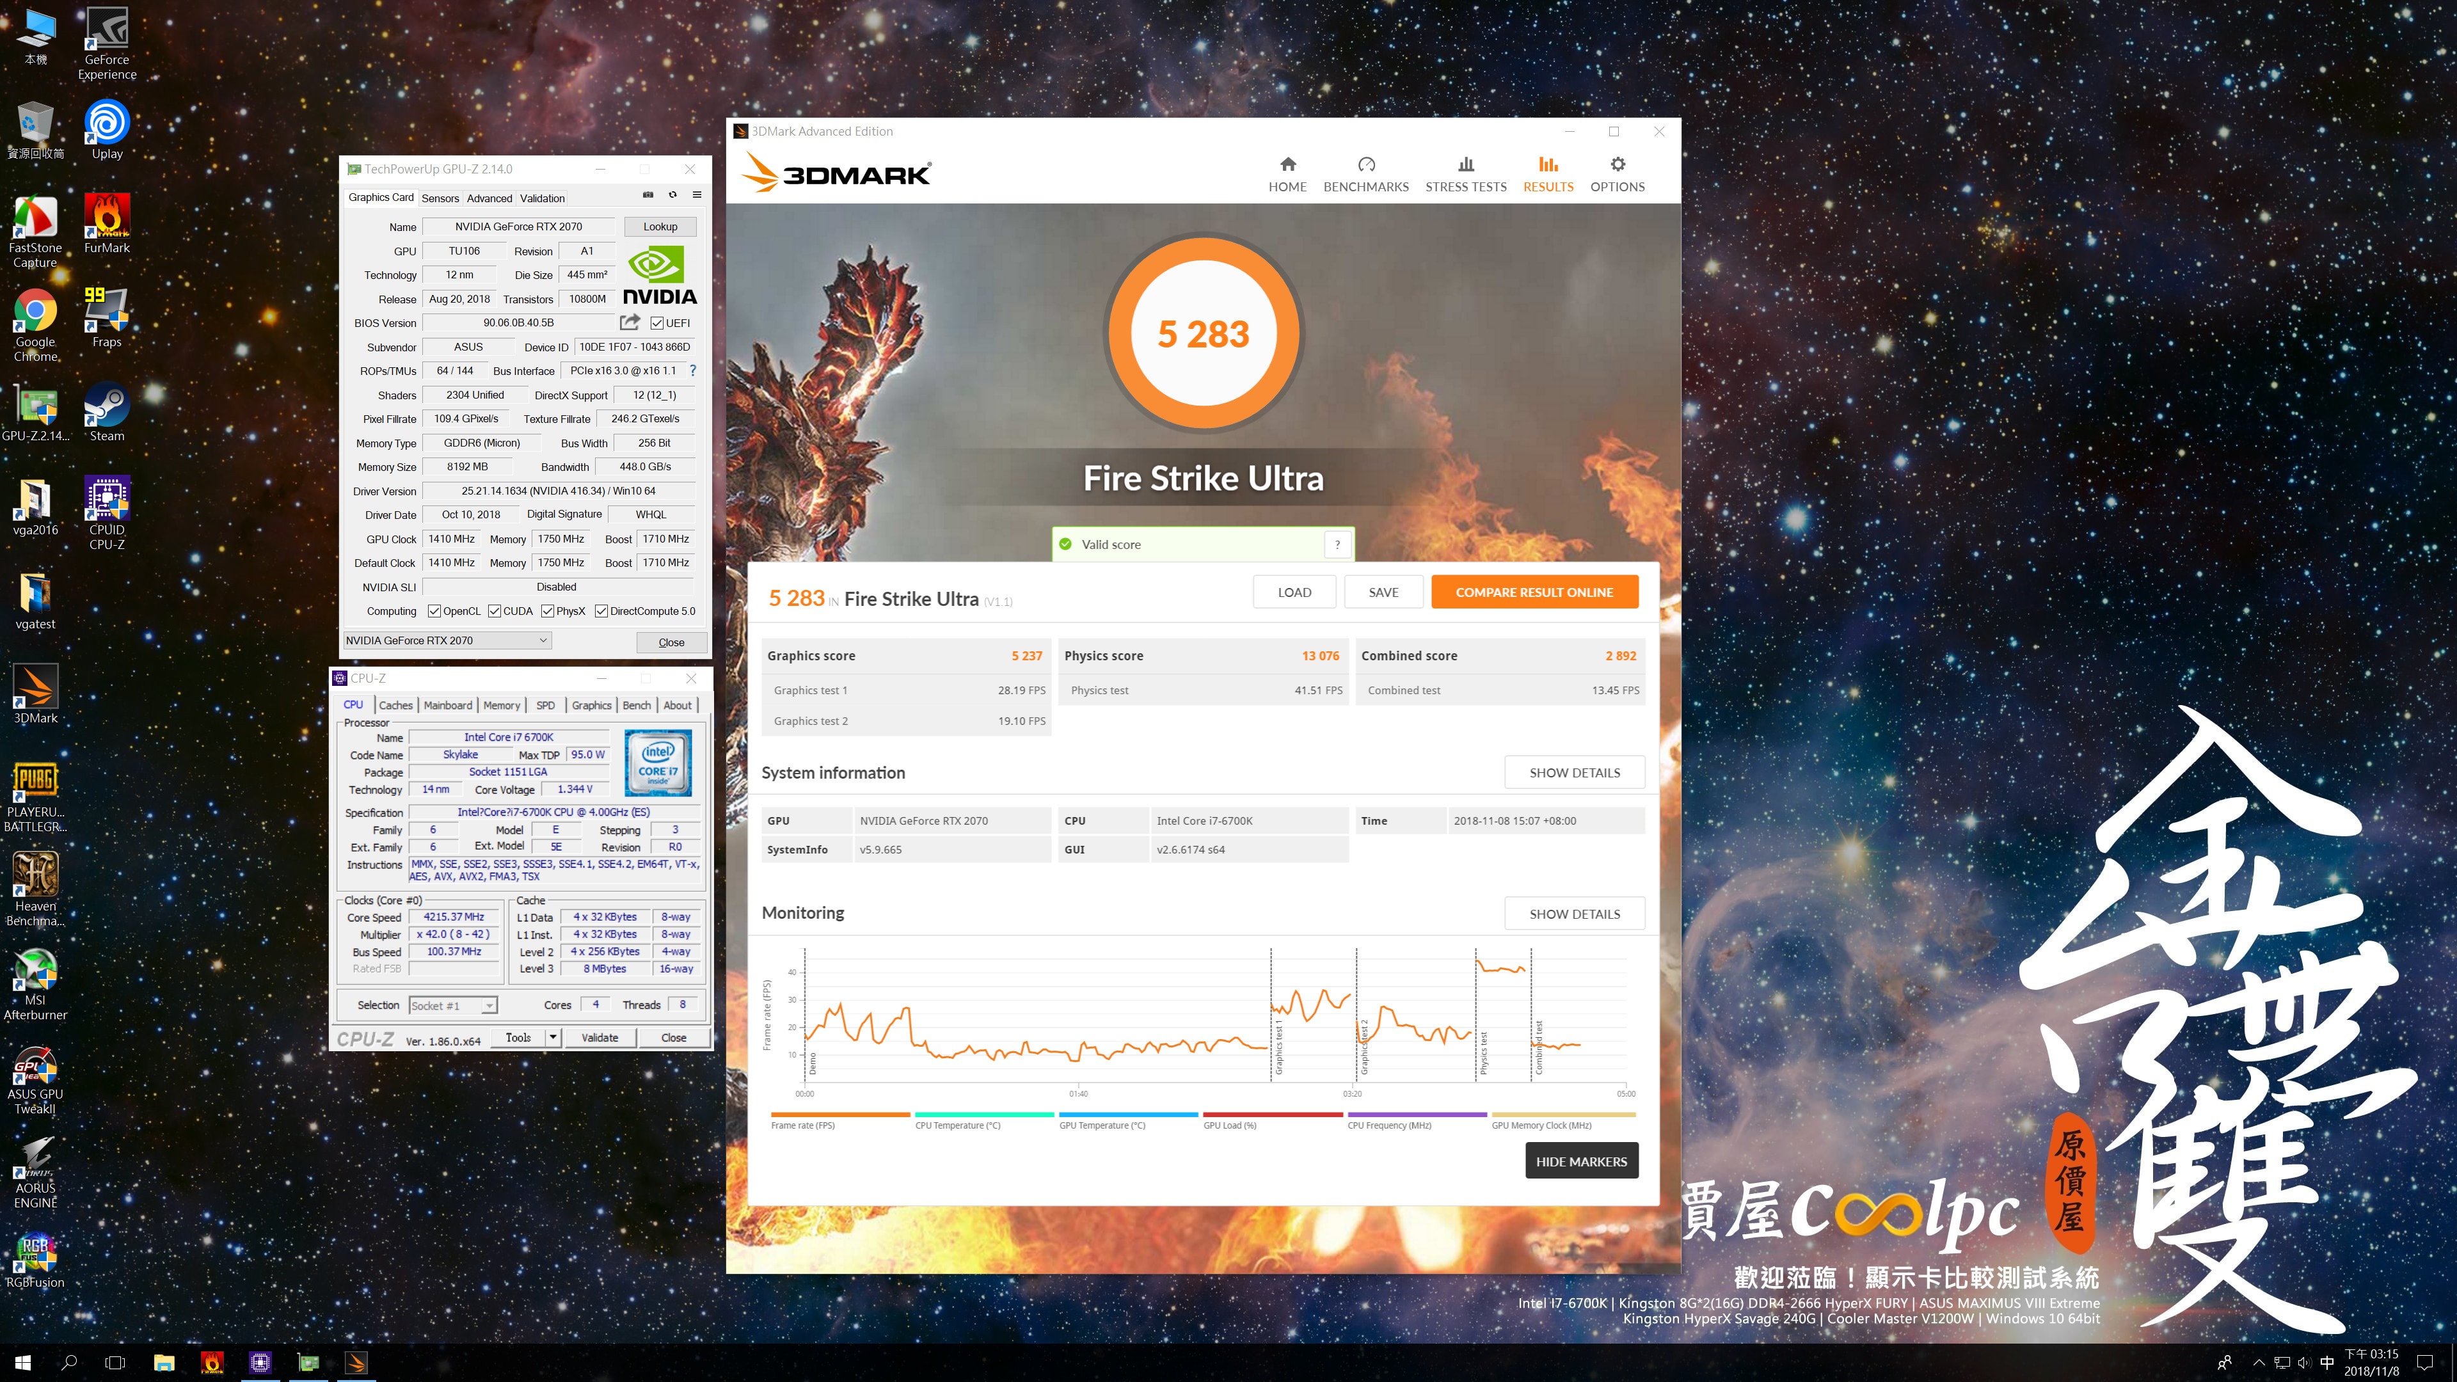Switch to Advanced tab in GPU-Z
This screenshot has width=2457, height=1382.
pos(489,198)
